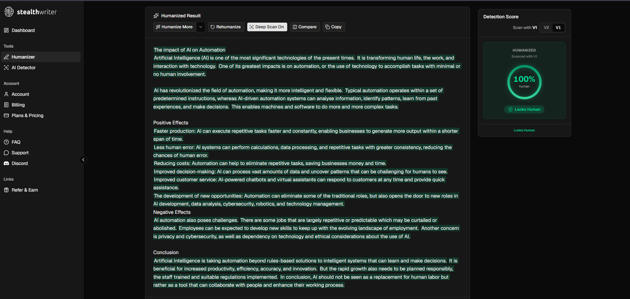630x299 pixels.
Task: Click the 100% human score ring
Action: pyautogui.click(x=524, y=82)
